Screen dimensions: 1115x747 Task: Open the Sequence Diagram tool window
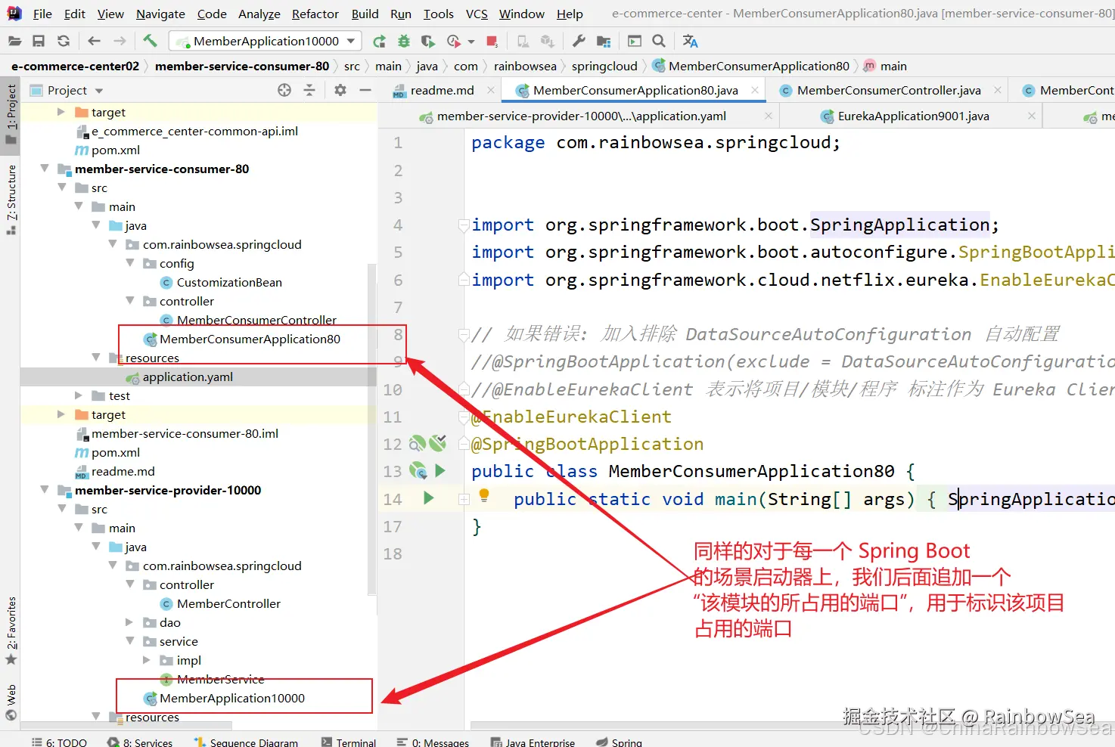(246, 742)
